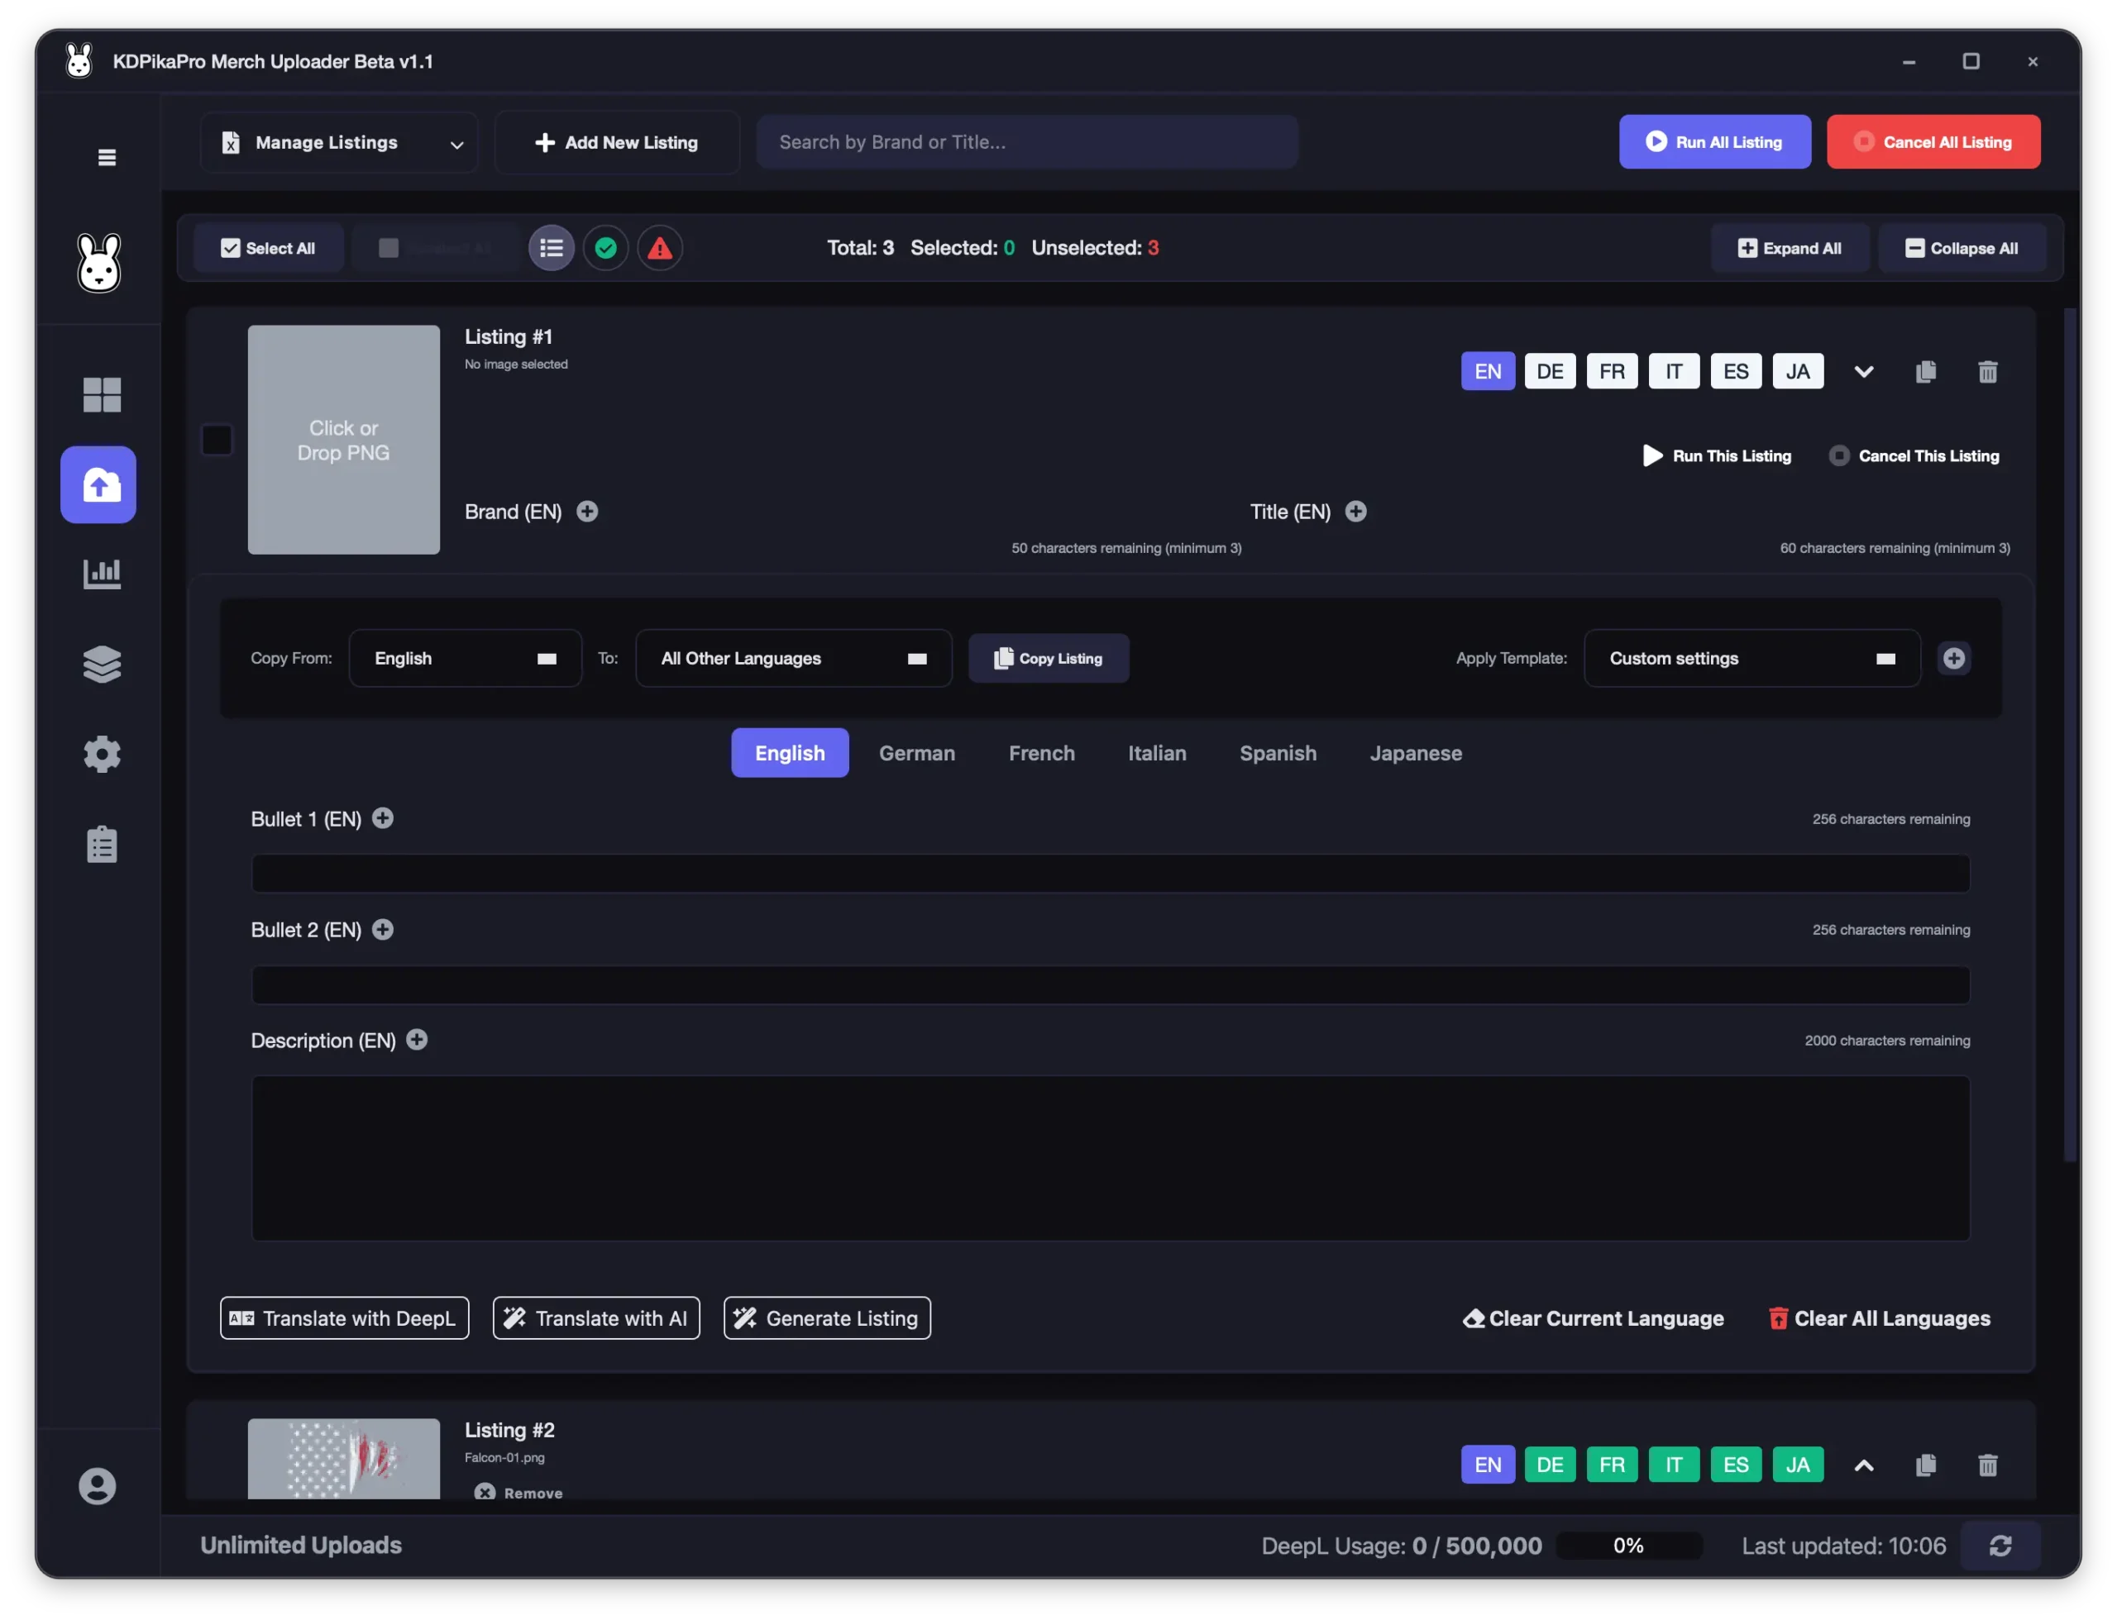
Task: Click the Translate with DeepL button
Action: [343, 1318]
